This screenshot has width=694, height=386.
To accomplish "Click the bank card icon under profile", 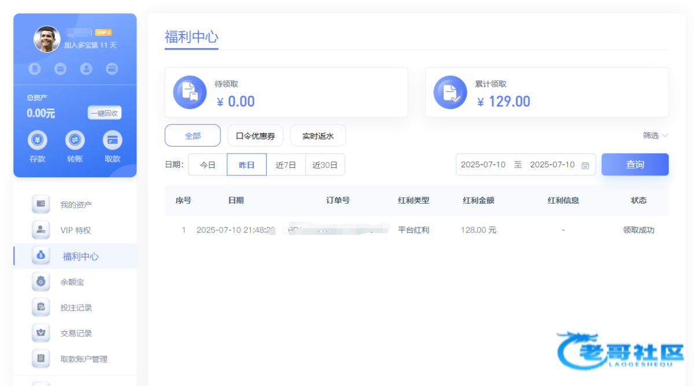I will (x=112, y=69).
